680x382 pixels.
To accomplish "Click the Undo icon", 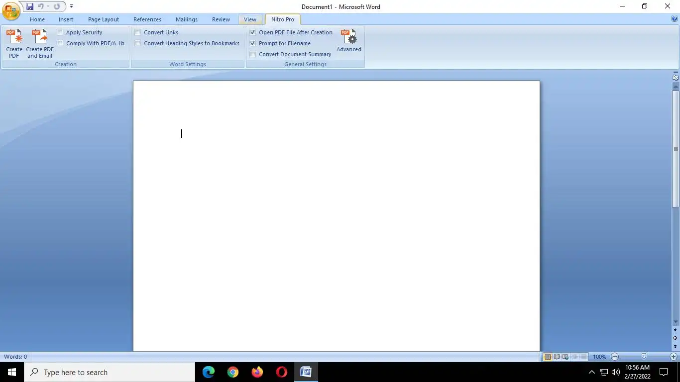I will (x=41, y=6).
